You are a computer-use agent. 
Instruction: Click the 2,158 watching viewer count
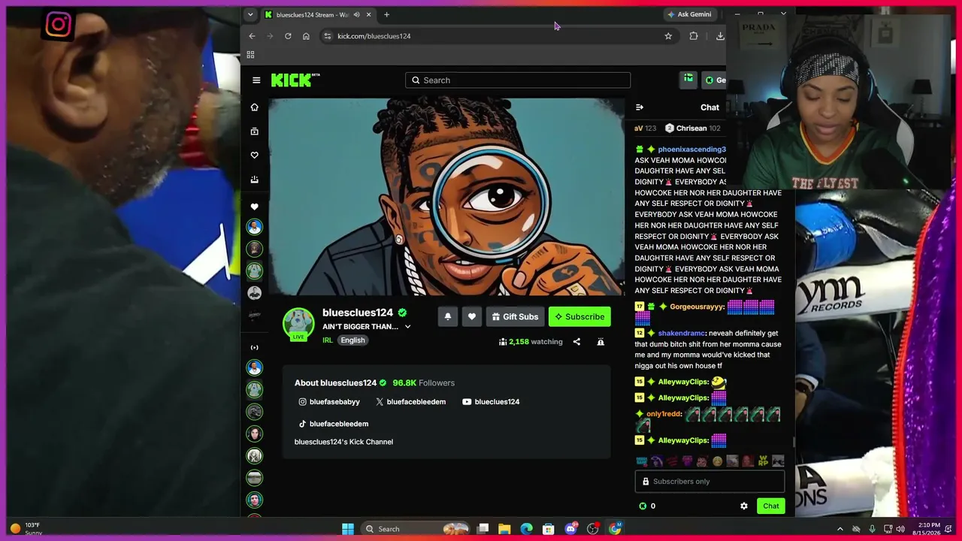click(531, 342)
